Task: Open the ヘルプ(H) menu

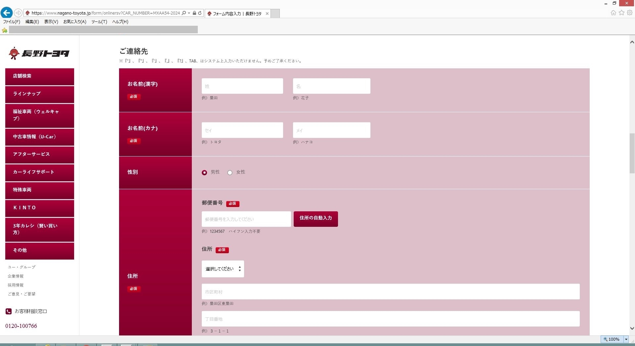Action: pos(120,22)
